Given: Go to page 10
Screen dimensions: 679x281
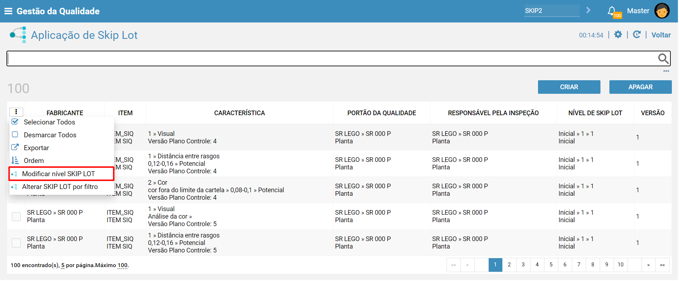Looking at the screenshot, I should pyautogui.click(x=620, y=265).
